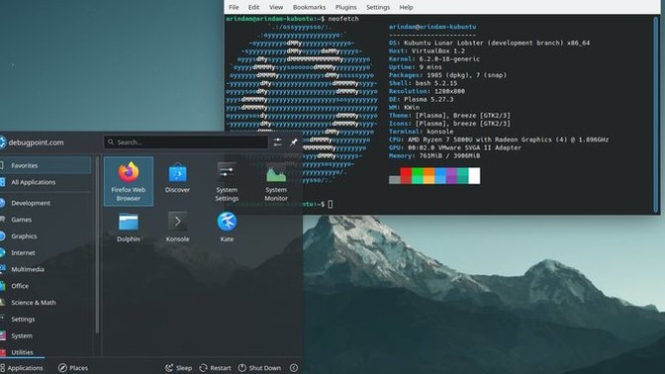Click the Restart button
665x374 pixels.
coord(216,368)
